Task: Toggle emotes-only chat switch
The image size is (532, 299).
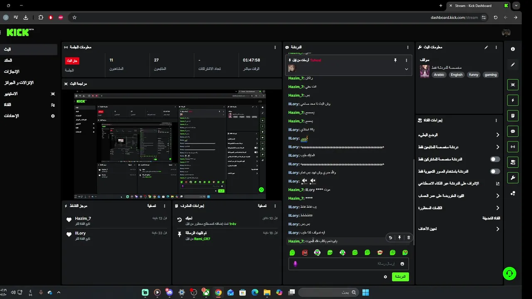Action: point(495,171)
